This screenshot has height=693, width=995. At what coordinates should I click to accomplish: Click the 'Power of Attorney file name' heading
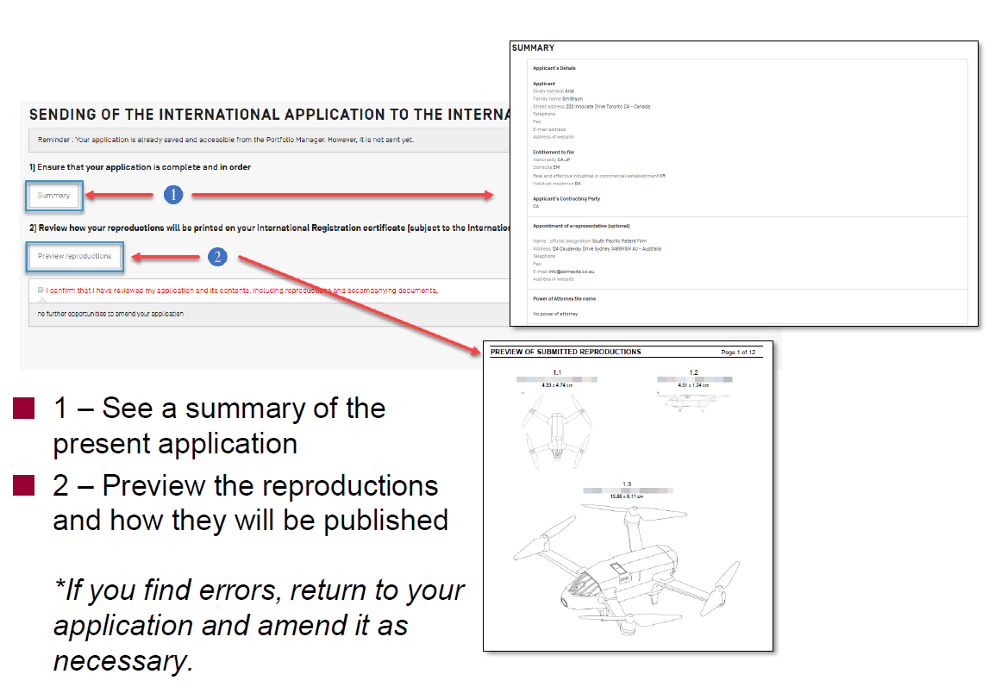[564, 299]
